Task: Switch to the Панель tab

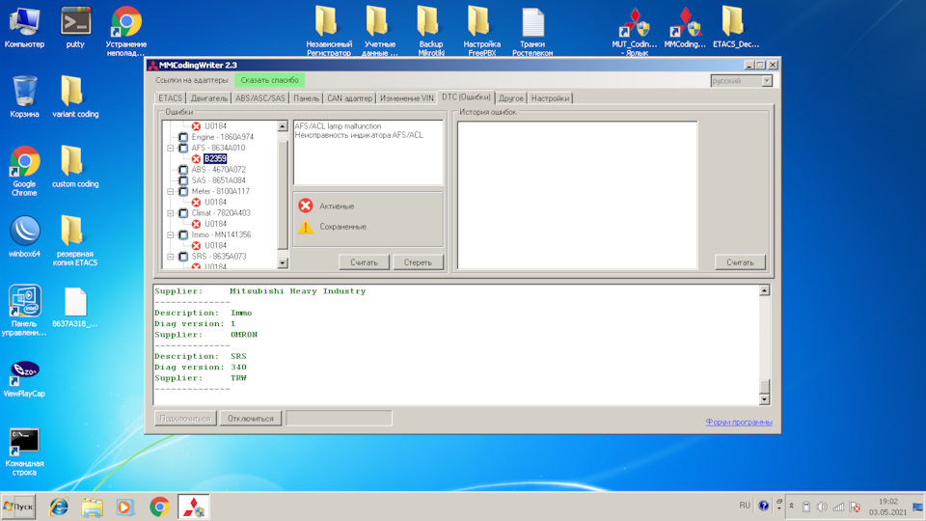Action: (x=306, y=98)
